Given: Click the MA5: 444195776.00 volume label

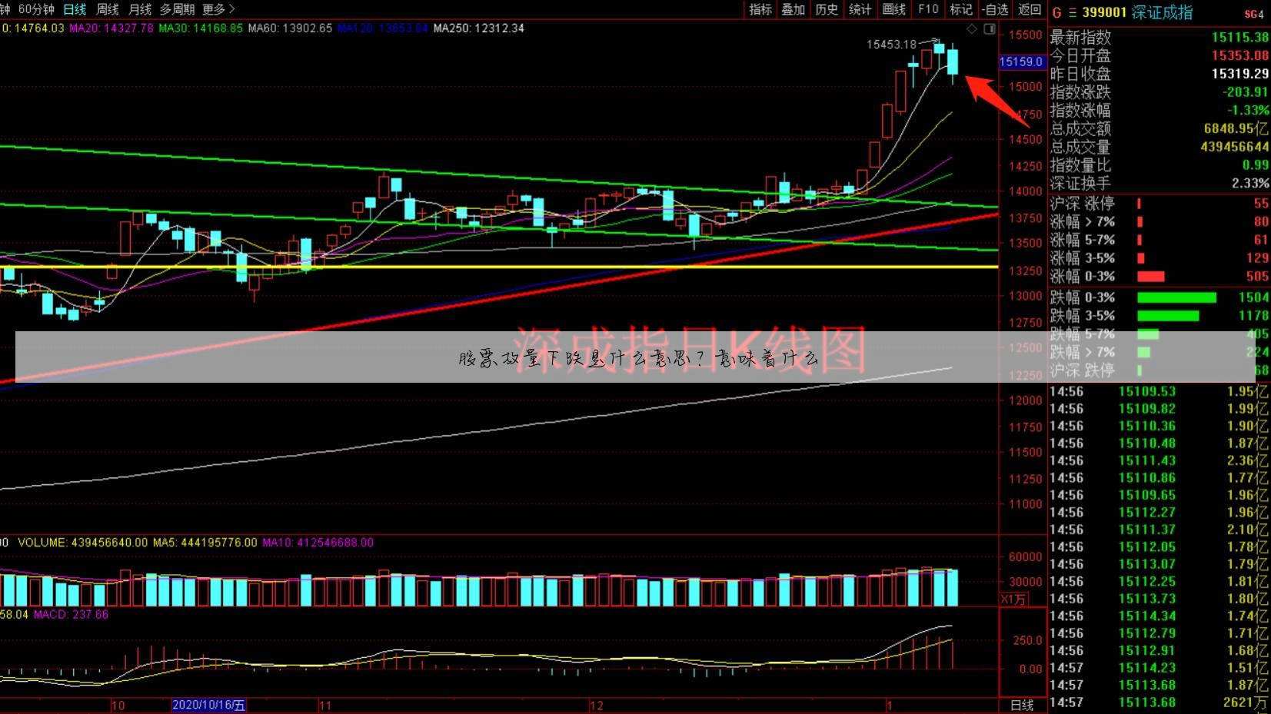Looking at the screenshot, I should tap(205, 543).
